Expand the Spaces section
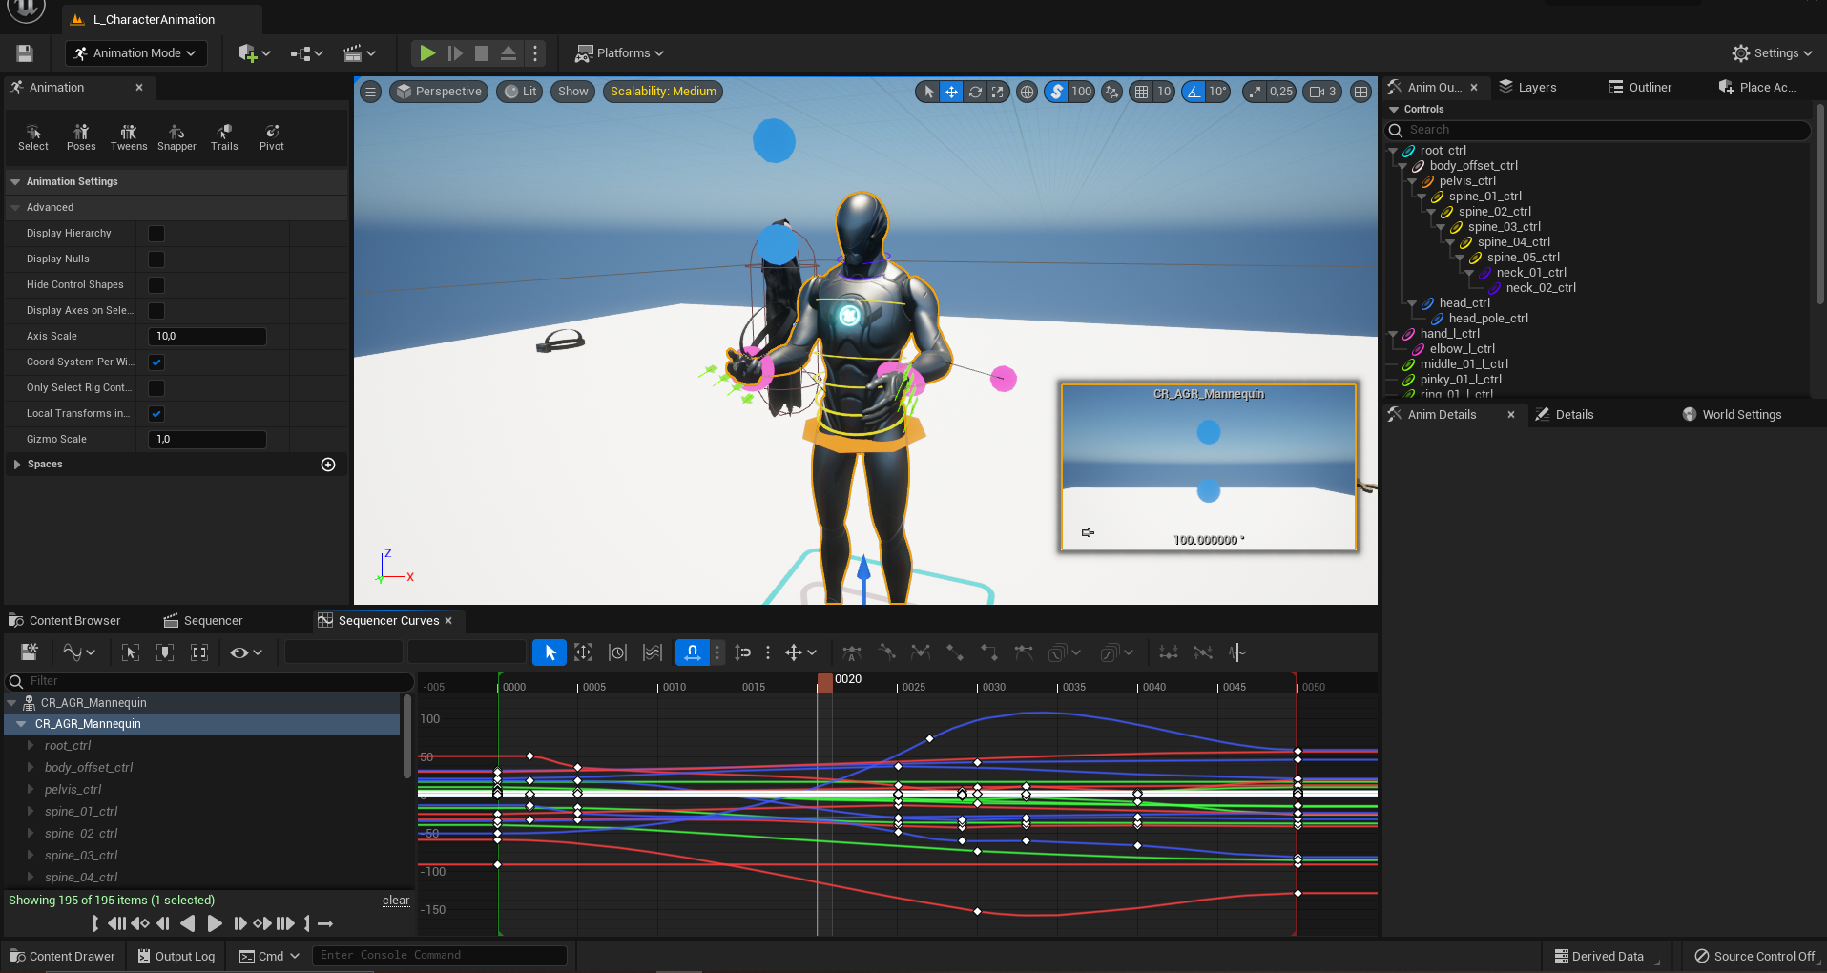 17,465
